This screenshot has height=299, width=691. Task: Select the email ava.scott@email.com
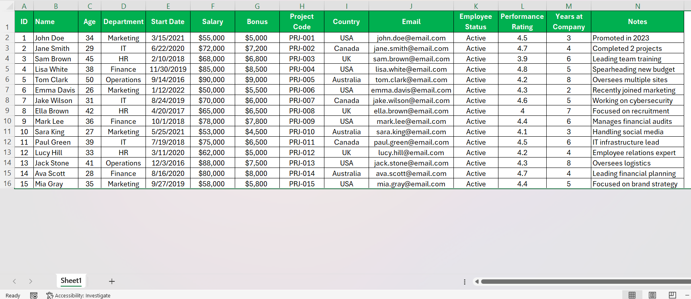coord(411,174)
